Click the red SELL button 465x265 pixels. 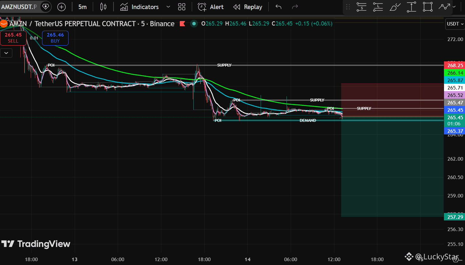coord(13,38)
